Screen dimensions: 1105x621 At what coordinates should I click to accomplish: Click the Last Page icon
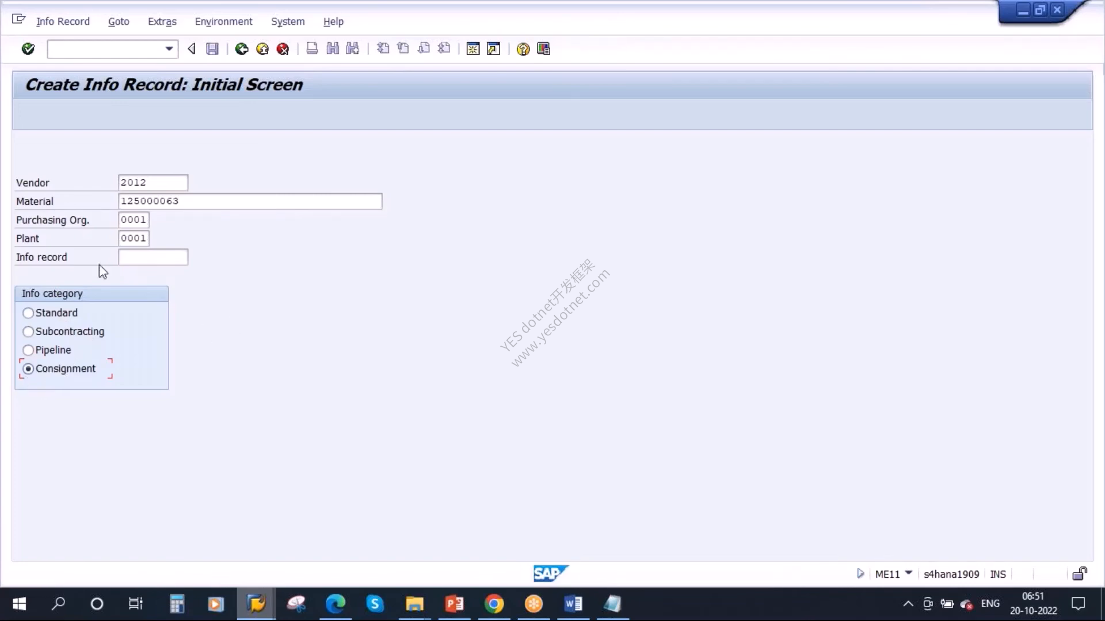coord(444,49)
